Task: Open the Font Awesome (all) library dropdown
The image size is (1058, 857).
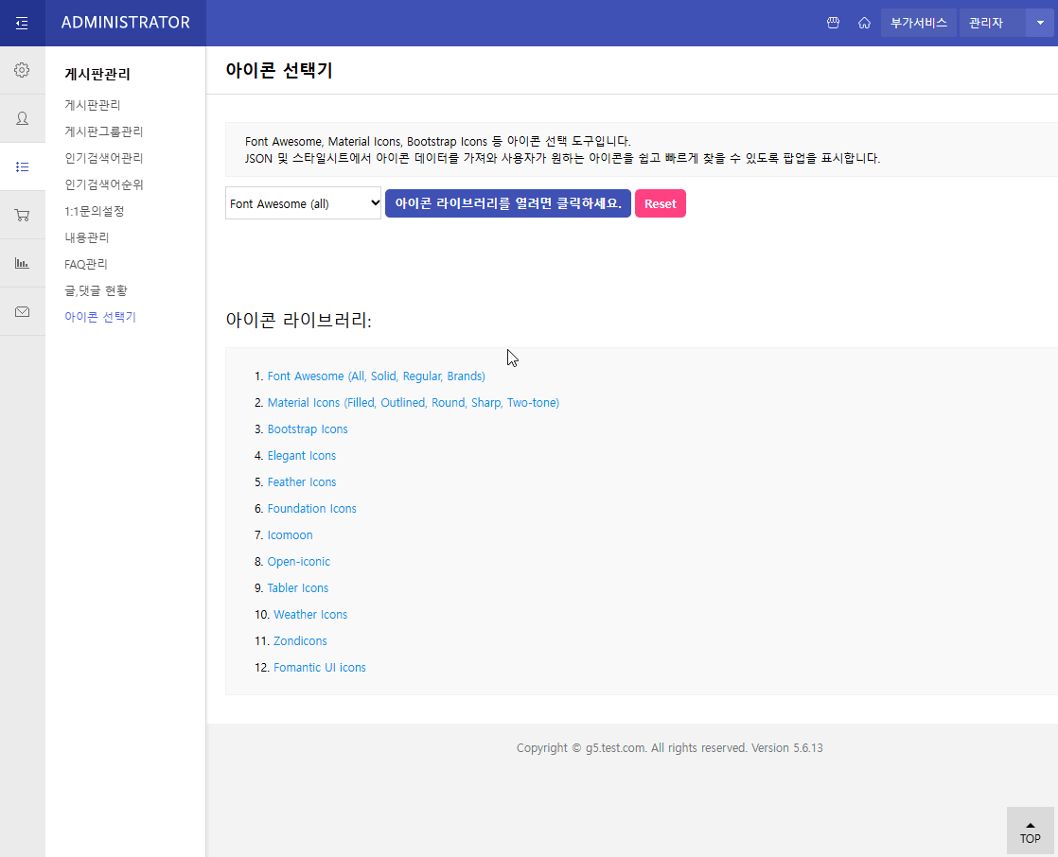Action: coord(303,202)
